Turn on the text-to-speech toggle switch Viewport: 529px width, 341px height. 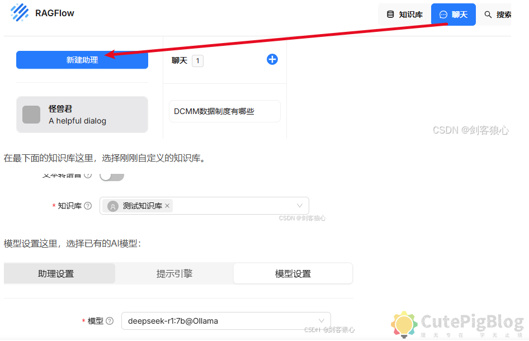111,175
